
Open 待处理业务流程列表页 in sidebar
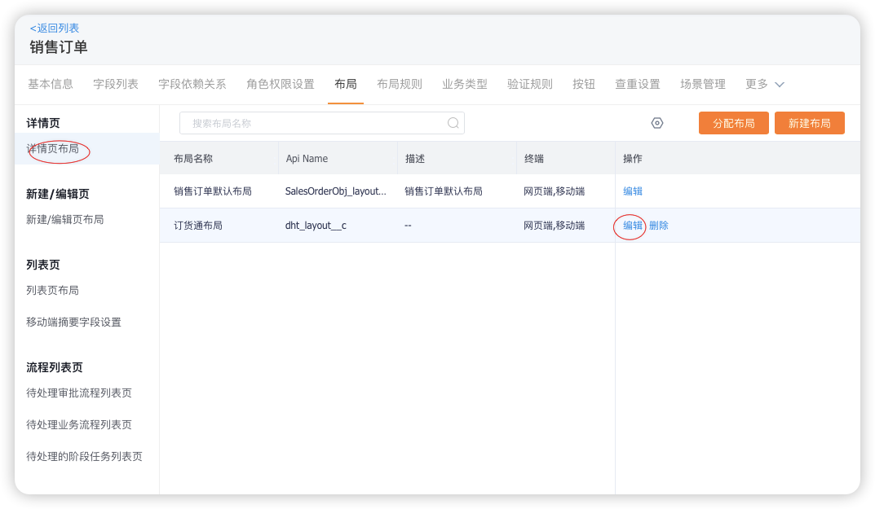point(78,425)
